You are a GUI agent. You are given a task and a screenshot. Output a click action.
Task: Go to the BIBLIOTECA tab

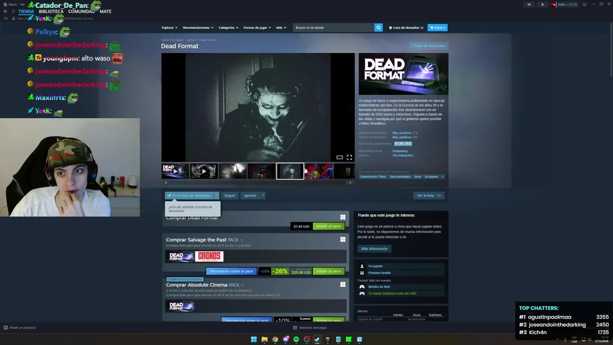coord(51,11)
